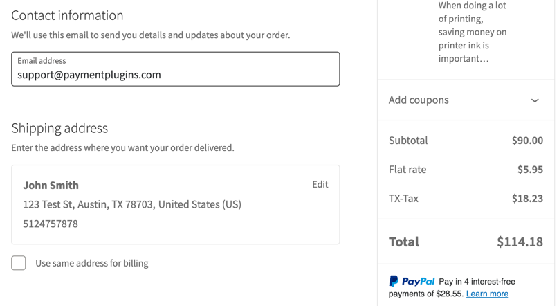Click the Use same address for billing label

coord(92,263)
